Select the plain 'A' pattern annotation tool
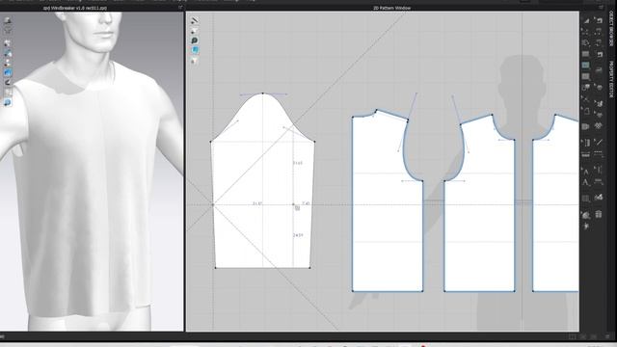Viewport: 617px width, 347px height. (585, 172)
